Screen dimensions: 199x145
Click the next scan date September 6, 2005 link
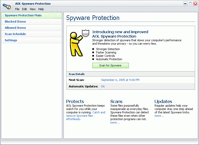[120, 80]
